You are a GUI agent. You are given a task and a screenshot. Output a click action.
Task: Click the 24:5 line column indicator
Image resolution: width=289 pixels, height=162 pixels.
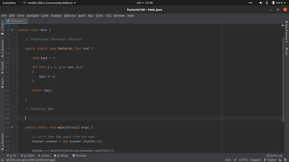[228, 160]
